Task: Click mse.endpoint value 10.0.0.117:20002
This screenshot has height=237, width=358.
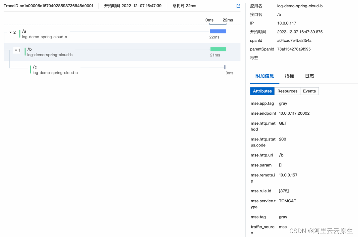Action: coord(294,113)
